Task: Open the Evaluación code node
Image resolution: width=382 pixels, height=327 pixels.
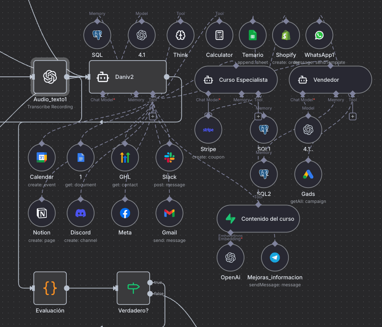Action: pyautogui.click(x=50, y=288)
